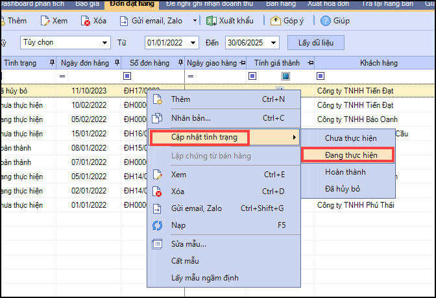Image resolution: width=436 pixels, height=298 pixels.
Task: Expand the Gửi email, Zalo dropdown arrow
Action: pyautogui.click(x=195, y=21)
